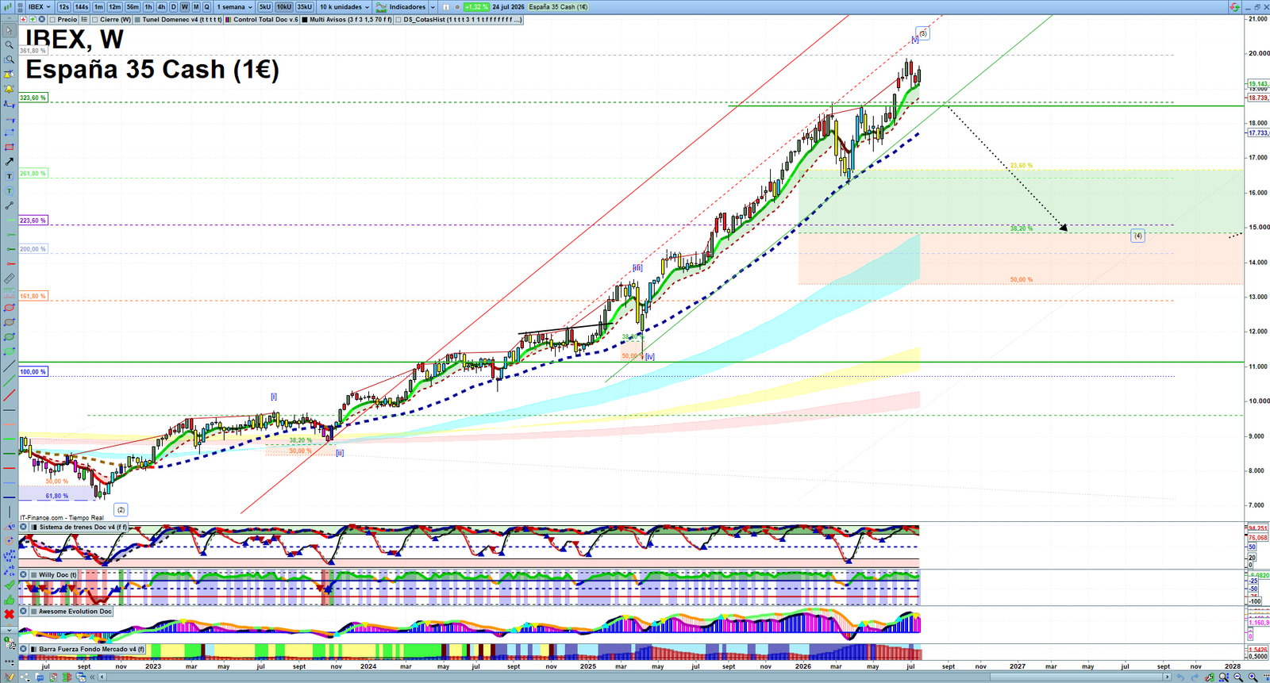Image resolution: width=1270 pixels, height=683 pixels.
Task: Click the +1,32 % change badge
Action: point(476,7)
